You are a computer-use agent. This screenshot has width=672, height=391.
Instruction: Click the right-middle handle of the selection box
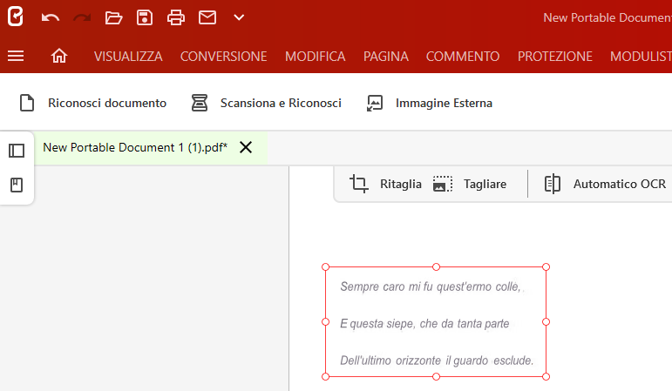[546, 321]
